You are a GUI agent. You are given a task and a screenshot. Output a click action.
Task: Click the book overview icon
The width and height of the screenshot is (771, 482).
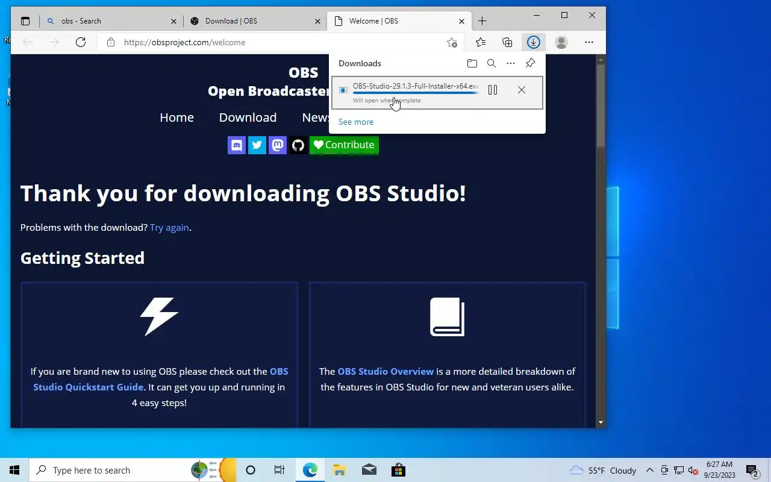448,317
